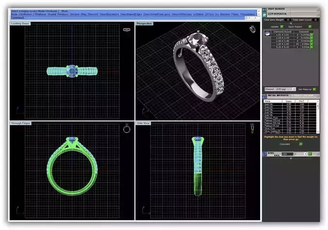Click command history scrollbar up arrow
Image resolution: width=328 pixels, height=230 pixels.
[259, 11]
